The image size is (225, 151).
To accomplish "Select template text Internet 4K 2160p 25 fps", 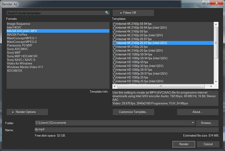I will [x=132, y=47].
